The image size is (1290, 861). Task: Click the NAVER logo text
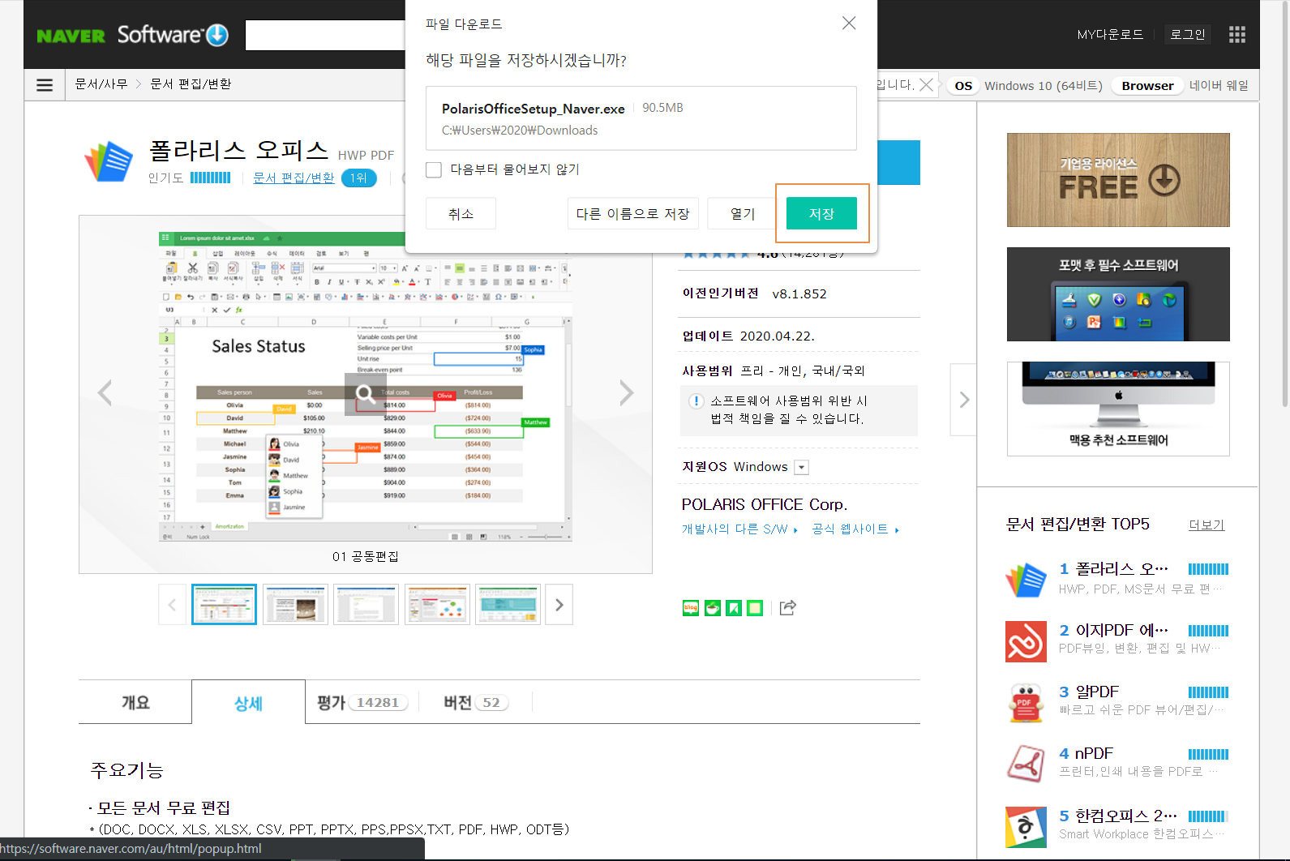tap(71, 36)
